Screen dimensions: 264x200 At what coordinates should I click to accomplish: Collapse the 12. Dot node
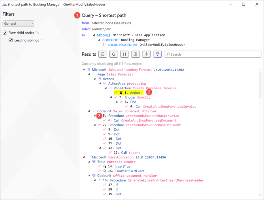point(100,148)
